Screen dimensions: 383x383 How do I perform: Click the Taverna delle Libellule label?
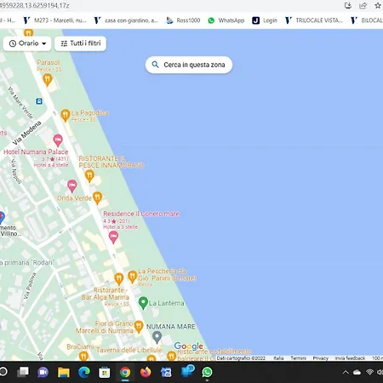(x=129, y=350)
